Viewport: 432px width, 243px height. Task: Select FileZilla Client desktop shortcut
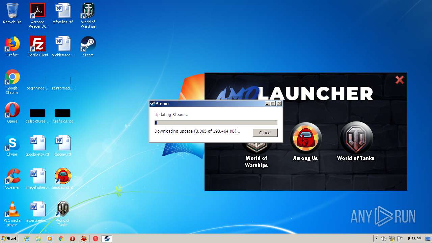pyautogui.click(x=37, y=47)
